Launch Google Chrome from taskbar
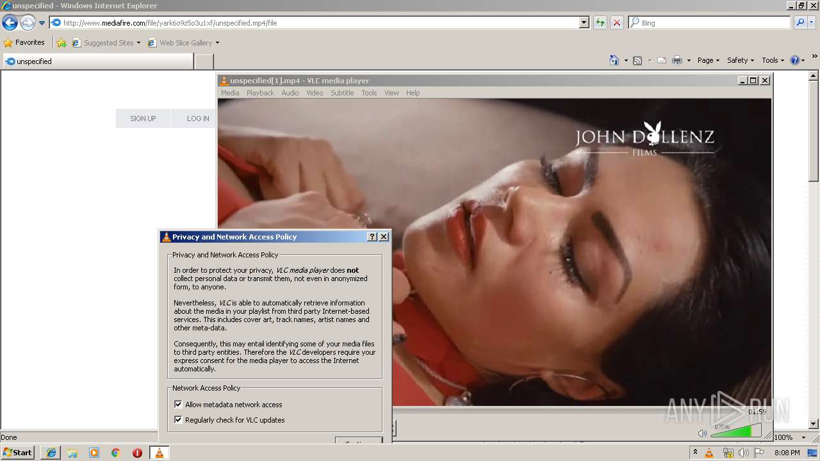 click(x=116, y=453)
